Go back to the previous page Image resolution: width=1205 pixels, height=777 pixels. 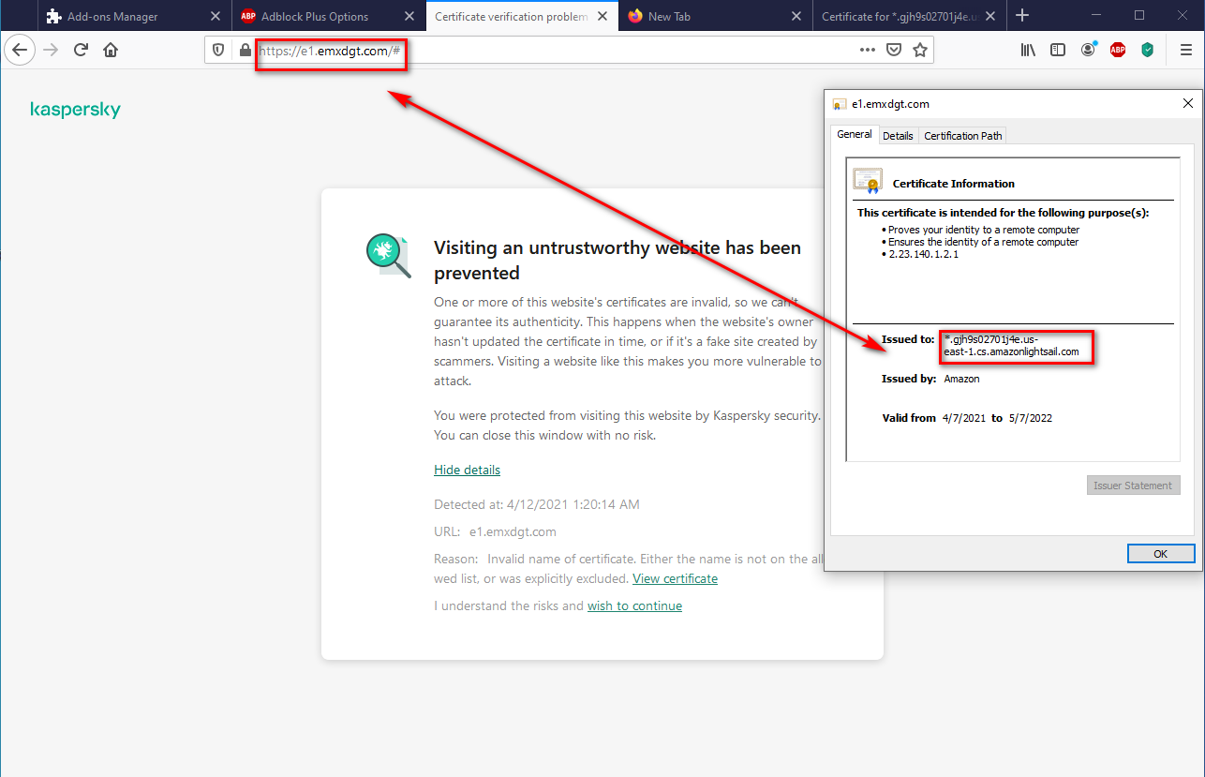20,51
